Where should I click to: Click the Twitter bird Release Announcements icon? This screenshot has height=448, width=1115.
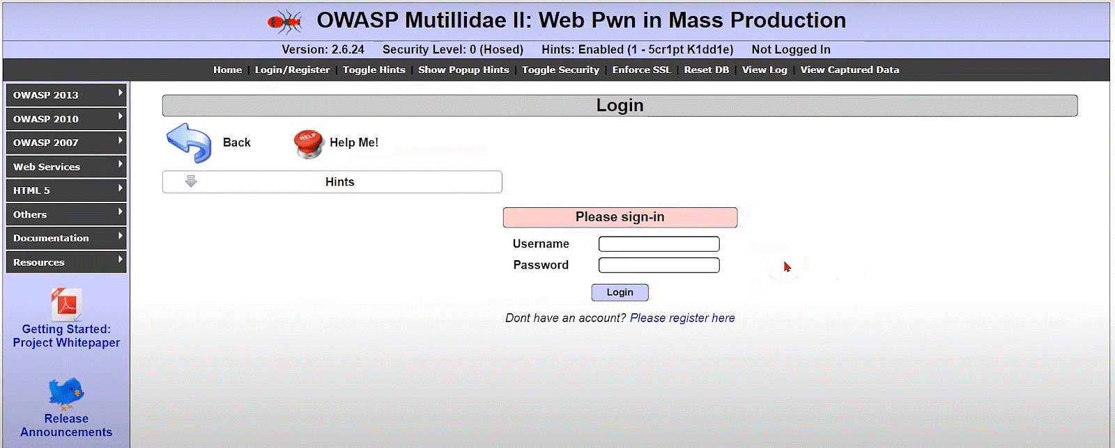tap(66, 393)
